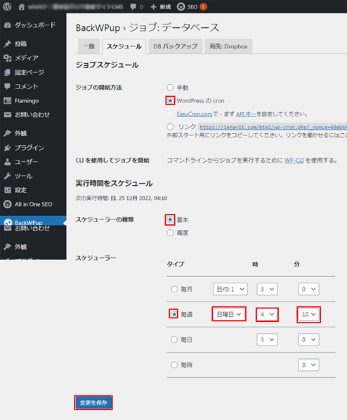Viewport: 347px width, 420px height.
Task: Click the wp-cron.php external start URL
Action: click(273, 127)
